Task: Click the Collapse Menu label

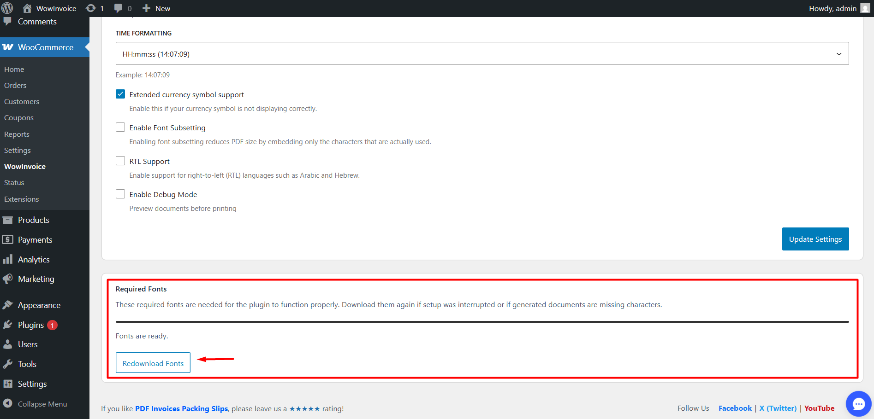Action: [x=42, y=404]
